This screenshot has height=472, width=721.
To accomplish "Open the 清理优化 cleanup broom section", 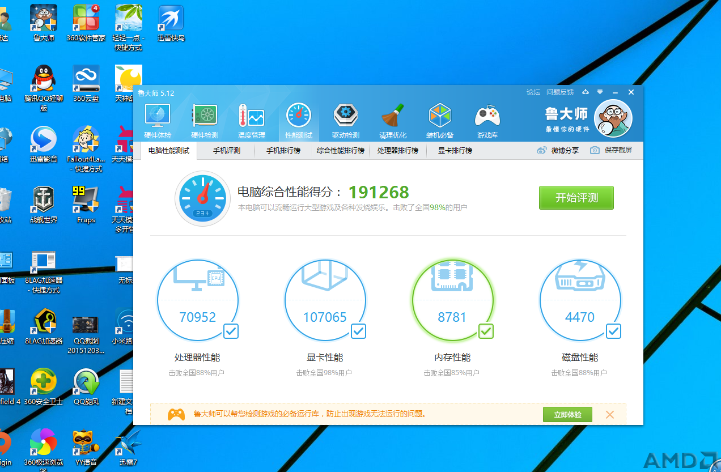I will click(393, 121).
